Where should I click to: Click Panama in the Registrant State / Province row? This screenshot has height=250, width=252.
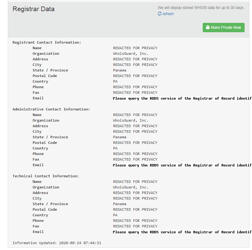[x=120, y=70]
